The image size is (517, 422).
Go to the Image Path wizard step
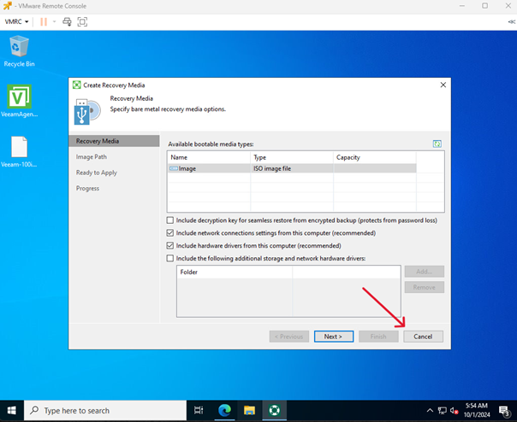(92, 157)
